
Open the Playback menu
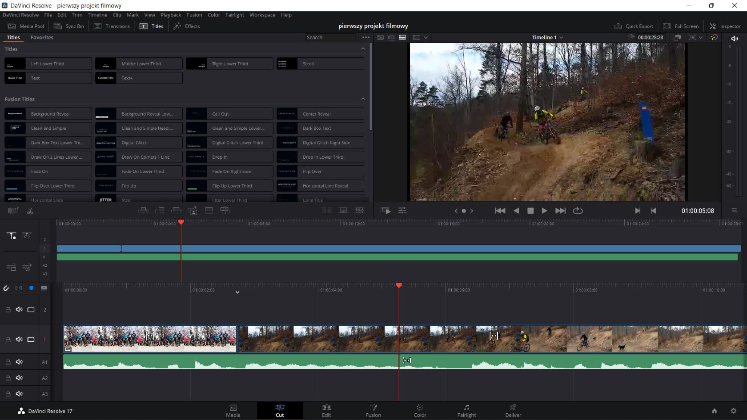coord(171,15)
